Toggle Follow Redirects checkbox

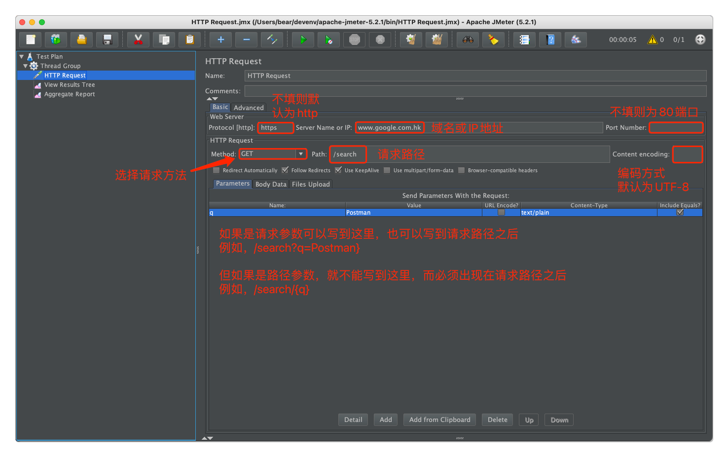[x=285, y=170]
